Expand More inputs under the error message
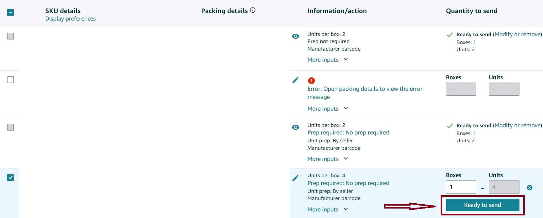 click(328, 109)
